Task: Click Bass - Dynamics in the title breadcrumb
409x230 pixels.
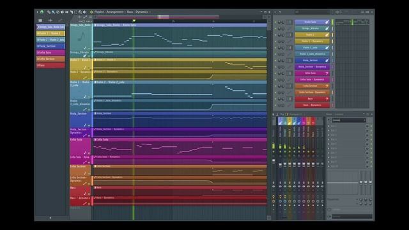Action: click(x=138, y=12)
